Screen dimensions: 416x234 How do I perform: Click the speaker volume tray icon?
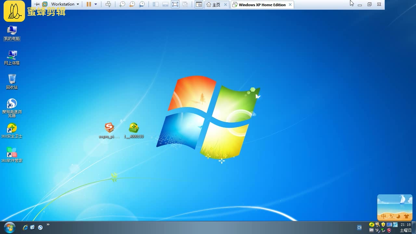377,230
